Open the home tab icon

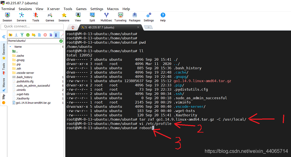click(x=73, y=27)
